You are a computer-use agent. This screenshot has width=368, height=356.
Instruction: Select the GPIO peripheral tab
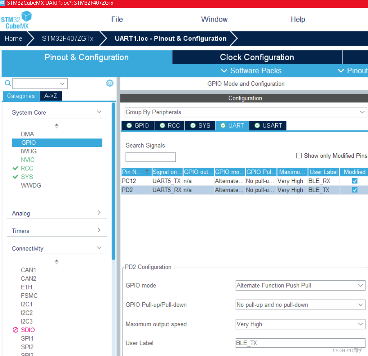pyautogui.click(x=138, y=126)
